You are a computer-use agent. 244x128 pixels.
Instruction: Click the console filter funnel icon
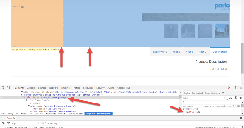click(x=9, y=123)
